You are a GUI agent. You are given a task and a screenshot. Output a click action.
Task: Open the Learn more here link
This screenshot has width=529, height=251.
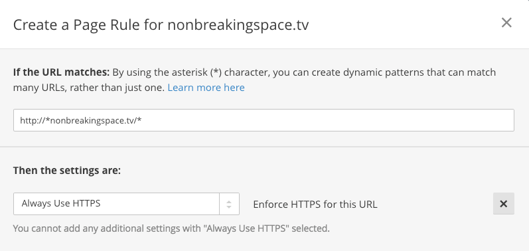click(x=206, y=88)
